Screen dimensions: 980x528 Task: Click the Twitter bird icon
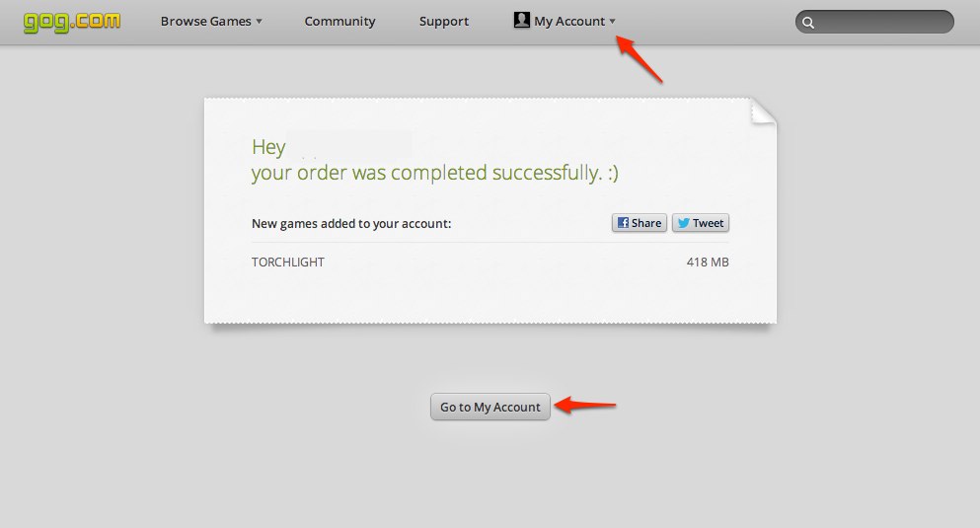pyautogui.click(x=684, y=223)
